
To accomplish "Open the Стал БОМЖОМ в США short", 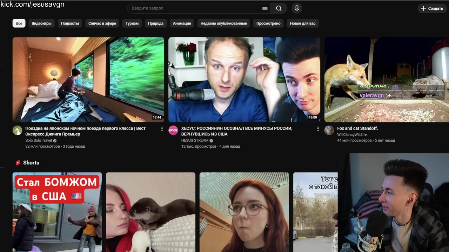I will point(57,212).
